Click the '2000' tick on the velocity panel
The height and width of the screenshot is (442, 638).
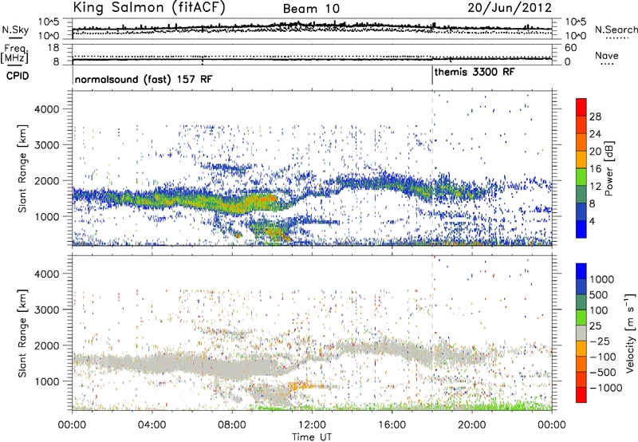[47, 345]
